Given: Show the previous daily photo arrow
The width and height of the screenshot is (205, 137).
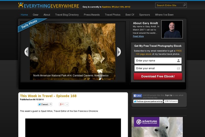Looking at the screenshot, I should (x=27, y=52).
